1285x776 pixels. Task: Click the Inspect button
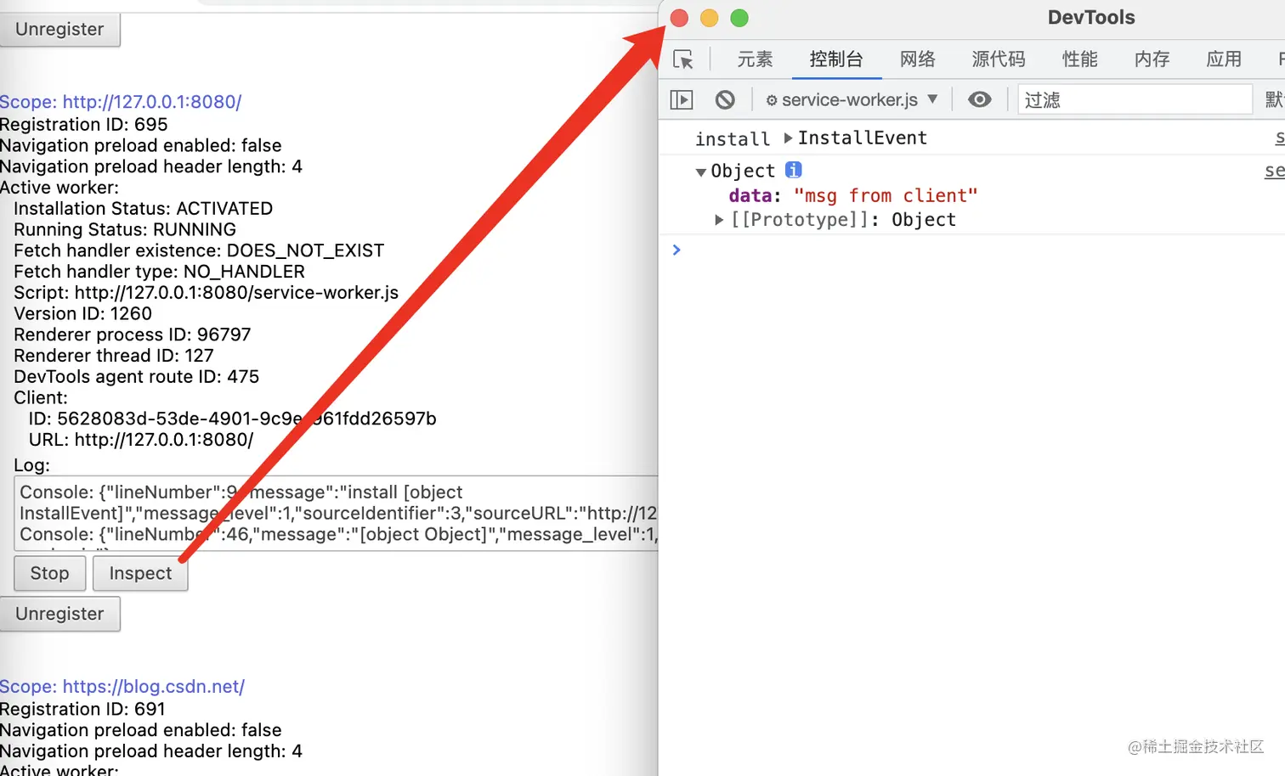coord(140,573)
